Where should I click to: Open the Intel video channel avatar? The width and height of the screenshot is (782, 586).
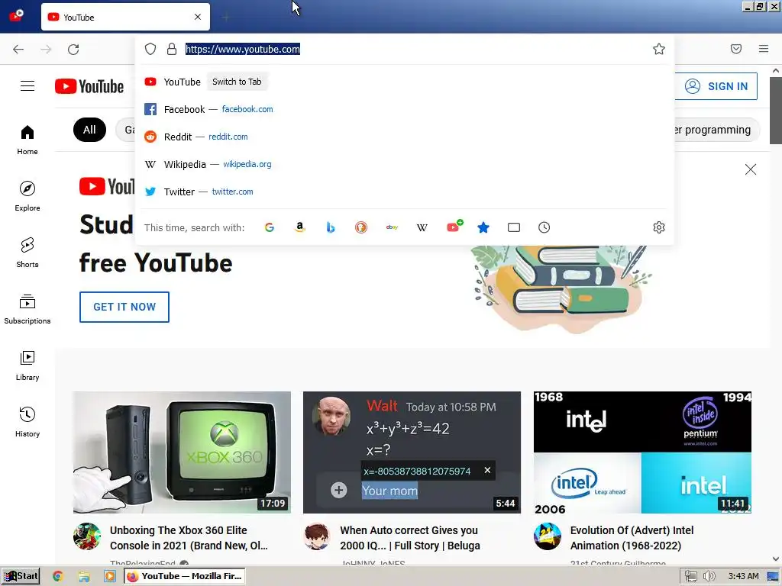[547, 536]
